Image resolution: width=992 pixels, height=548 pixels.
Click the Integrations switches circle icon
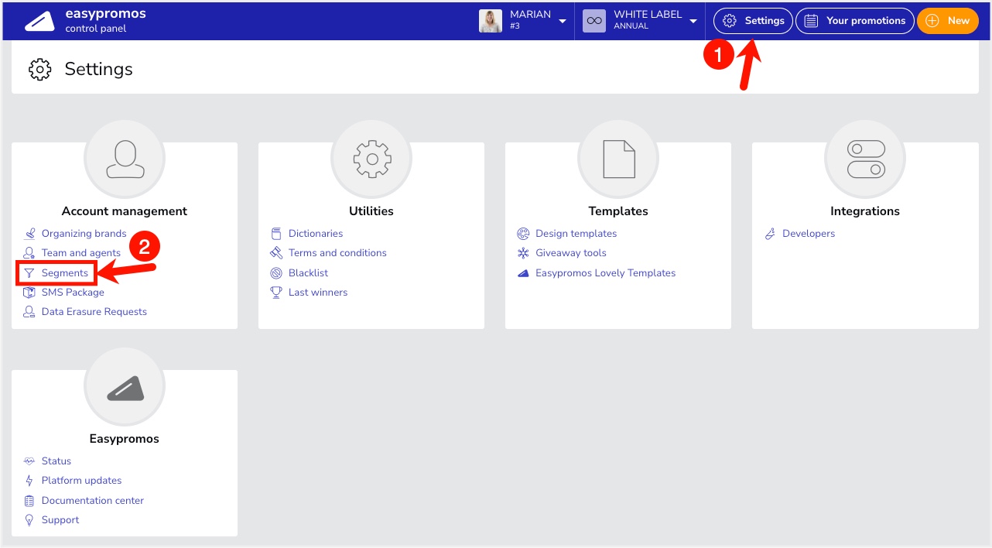865,160
